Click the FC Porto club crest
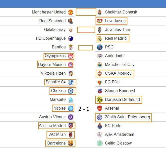This screenshot has height=153, width=166. pyautogui.click(x=100, y=126)
